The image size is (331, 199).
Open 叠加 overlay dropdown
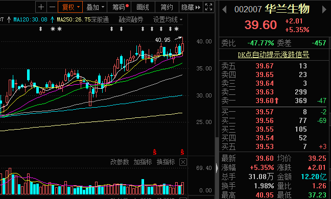[95, 7]
